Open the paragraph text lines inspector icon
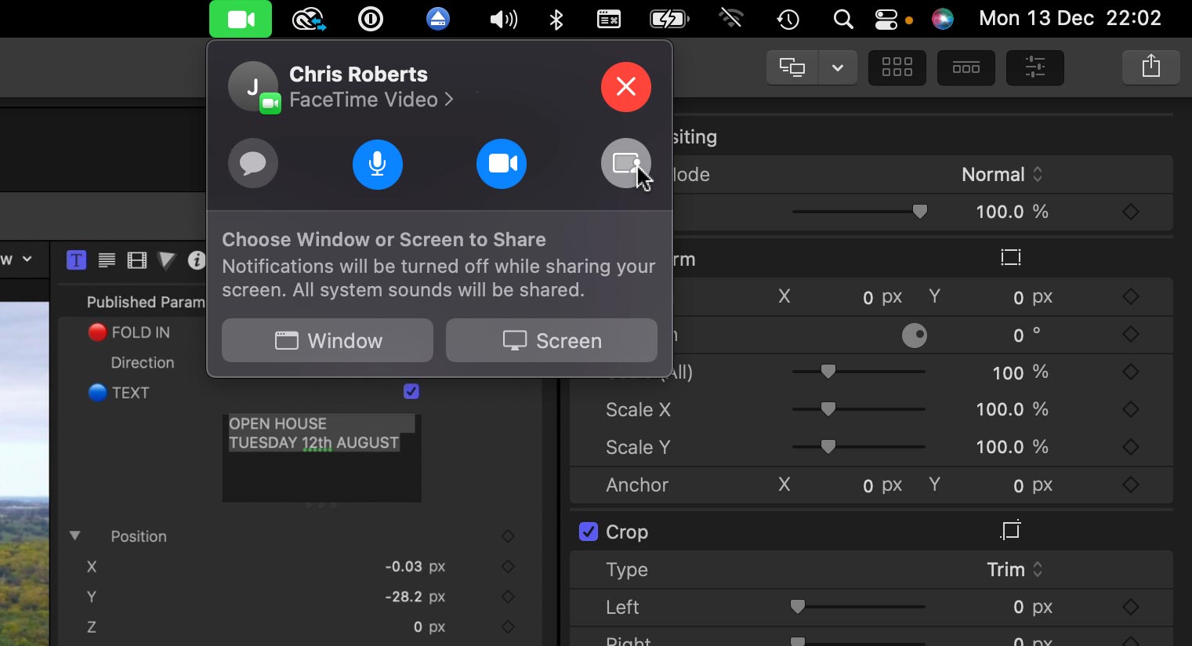This screenshot has width=1192, height=646. (107, 260)
